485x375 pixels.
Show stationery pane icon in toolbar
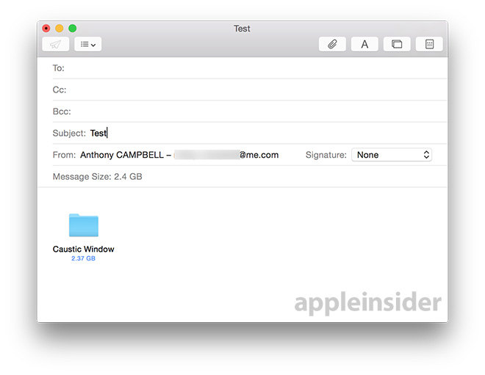click(x=429, y=44)
